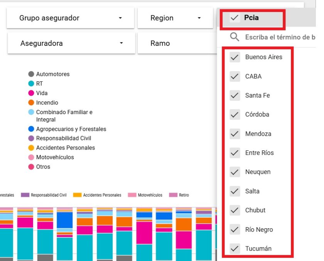Open the Ramo filter dropdown
The height and width of the screenshot is (261, 324).
[175, 43]
